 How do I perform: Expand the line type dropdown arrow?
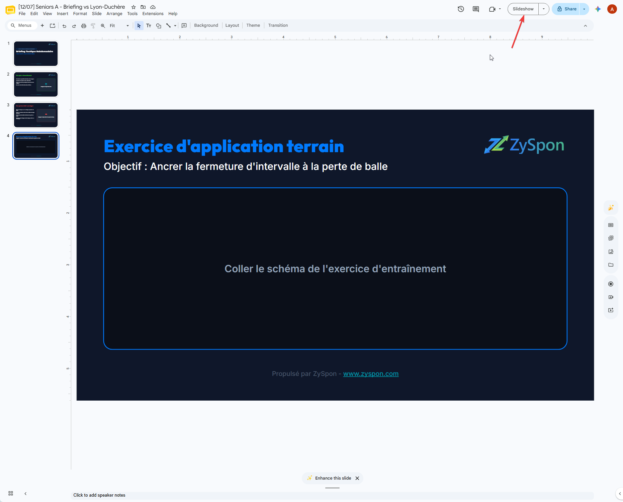pos(175,26)
